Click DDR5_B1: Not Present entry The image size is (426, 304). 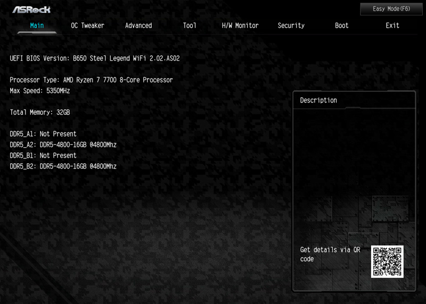pos(43,156)
